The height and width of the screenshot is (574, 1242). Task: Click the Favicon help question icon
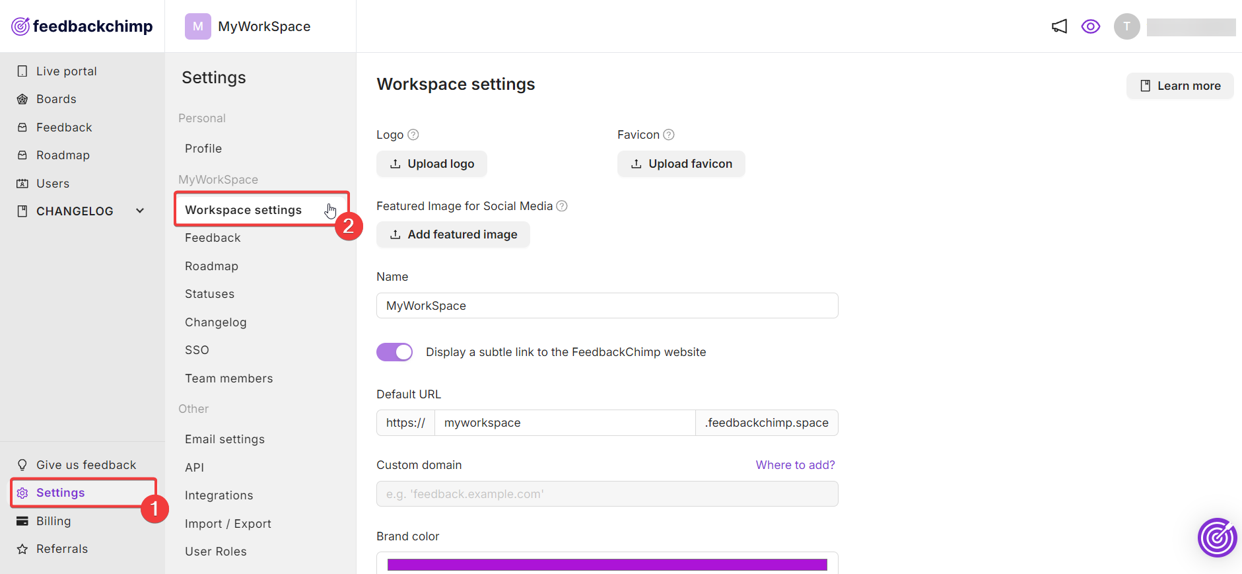point(669,135)
